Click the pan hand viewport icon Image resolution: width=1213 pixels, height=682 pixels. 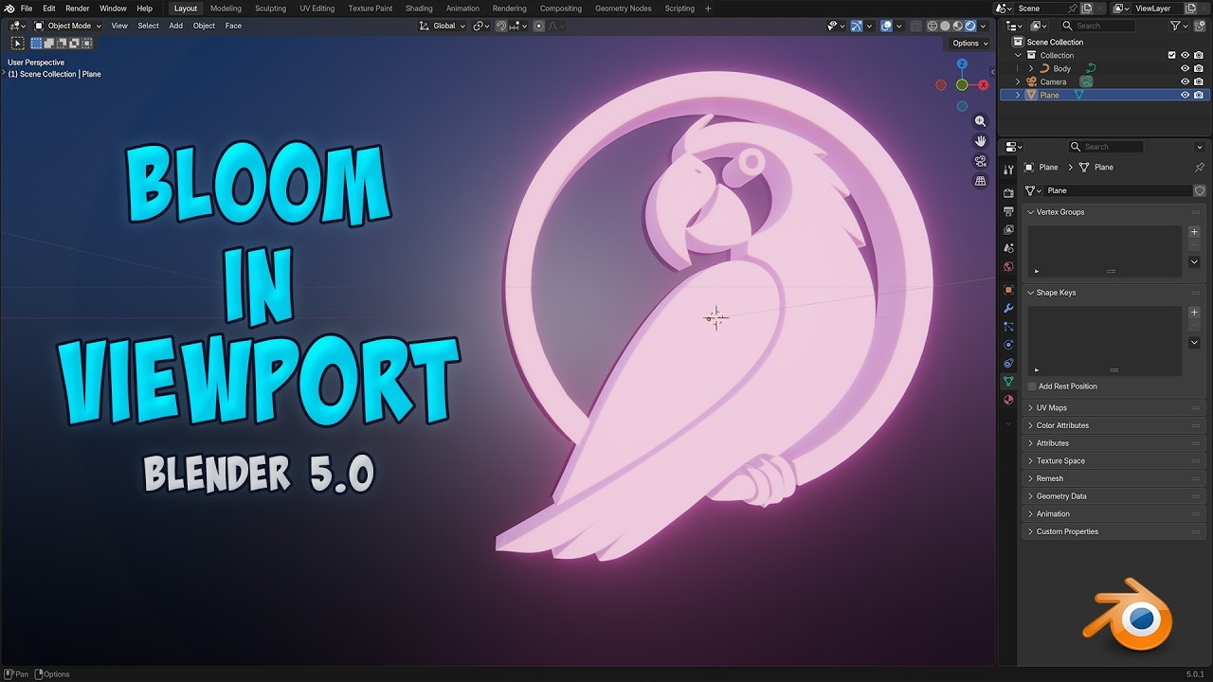[981, 141]
